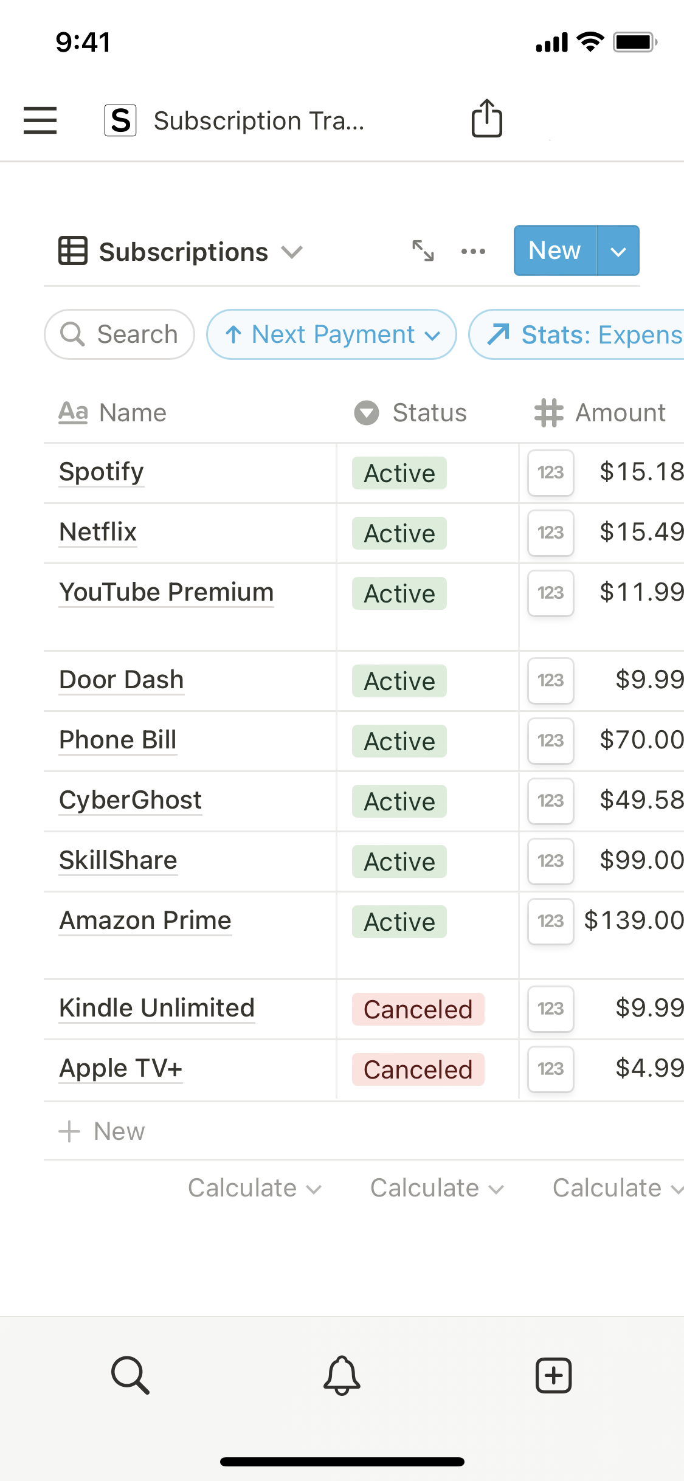Image resolution: width=684 pixels, height=1481 pixels.
Task: Click the blue New button
Action: click(x=554, y=250)
